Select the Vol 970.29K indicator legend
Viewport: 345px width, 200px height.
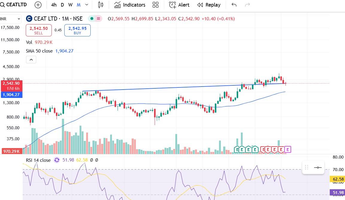tap(39, 42)
